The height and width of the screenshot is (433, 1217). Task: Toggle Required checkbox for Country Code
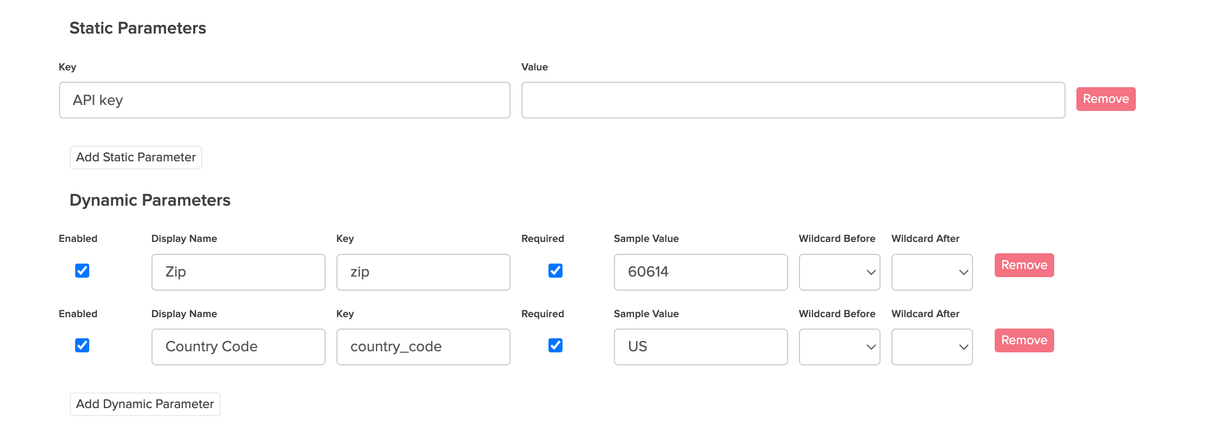click(555, 345)
